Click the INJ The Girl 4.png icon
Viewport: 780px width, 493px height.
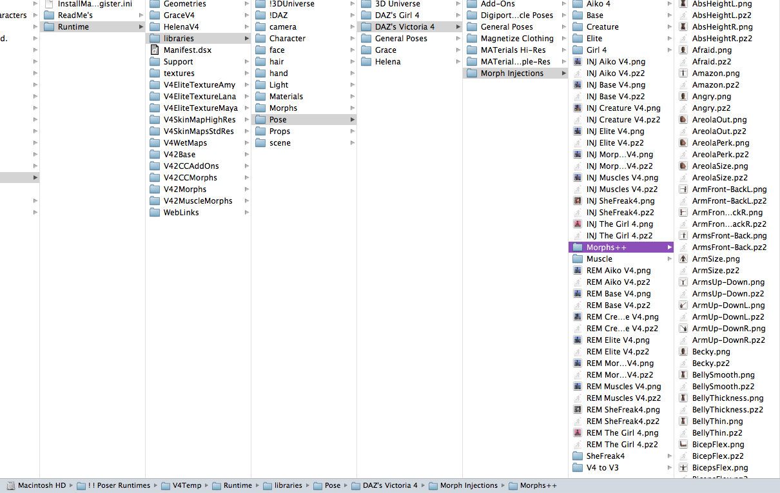(x=578, y=224)
